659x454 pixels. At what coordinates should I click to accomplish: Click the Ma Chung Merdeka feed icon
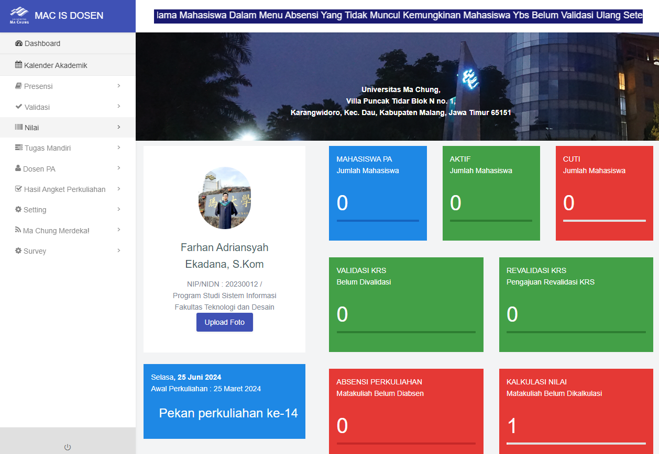pos(18,230)
